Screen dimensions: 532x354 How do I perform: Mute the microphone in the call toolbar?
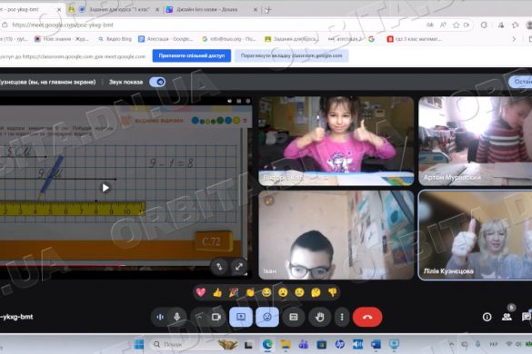coord(176,317)
